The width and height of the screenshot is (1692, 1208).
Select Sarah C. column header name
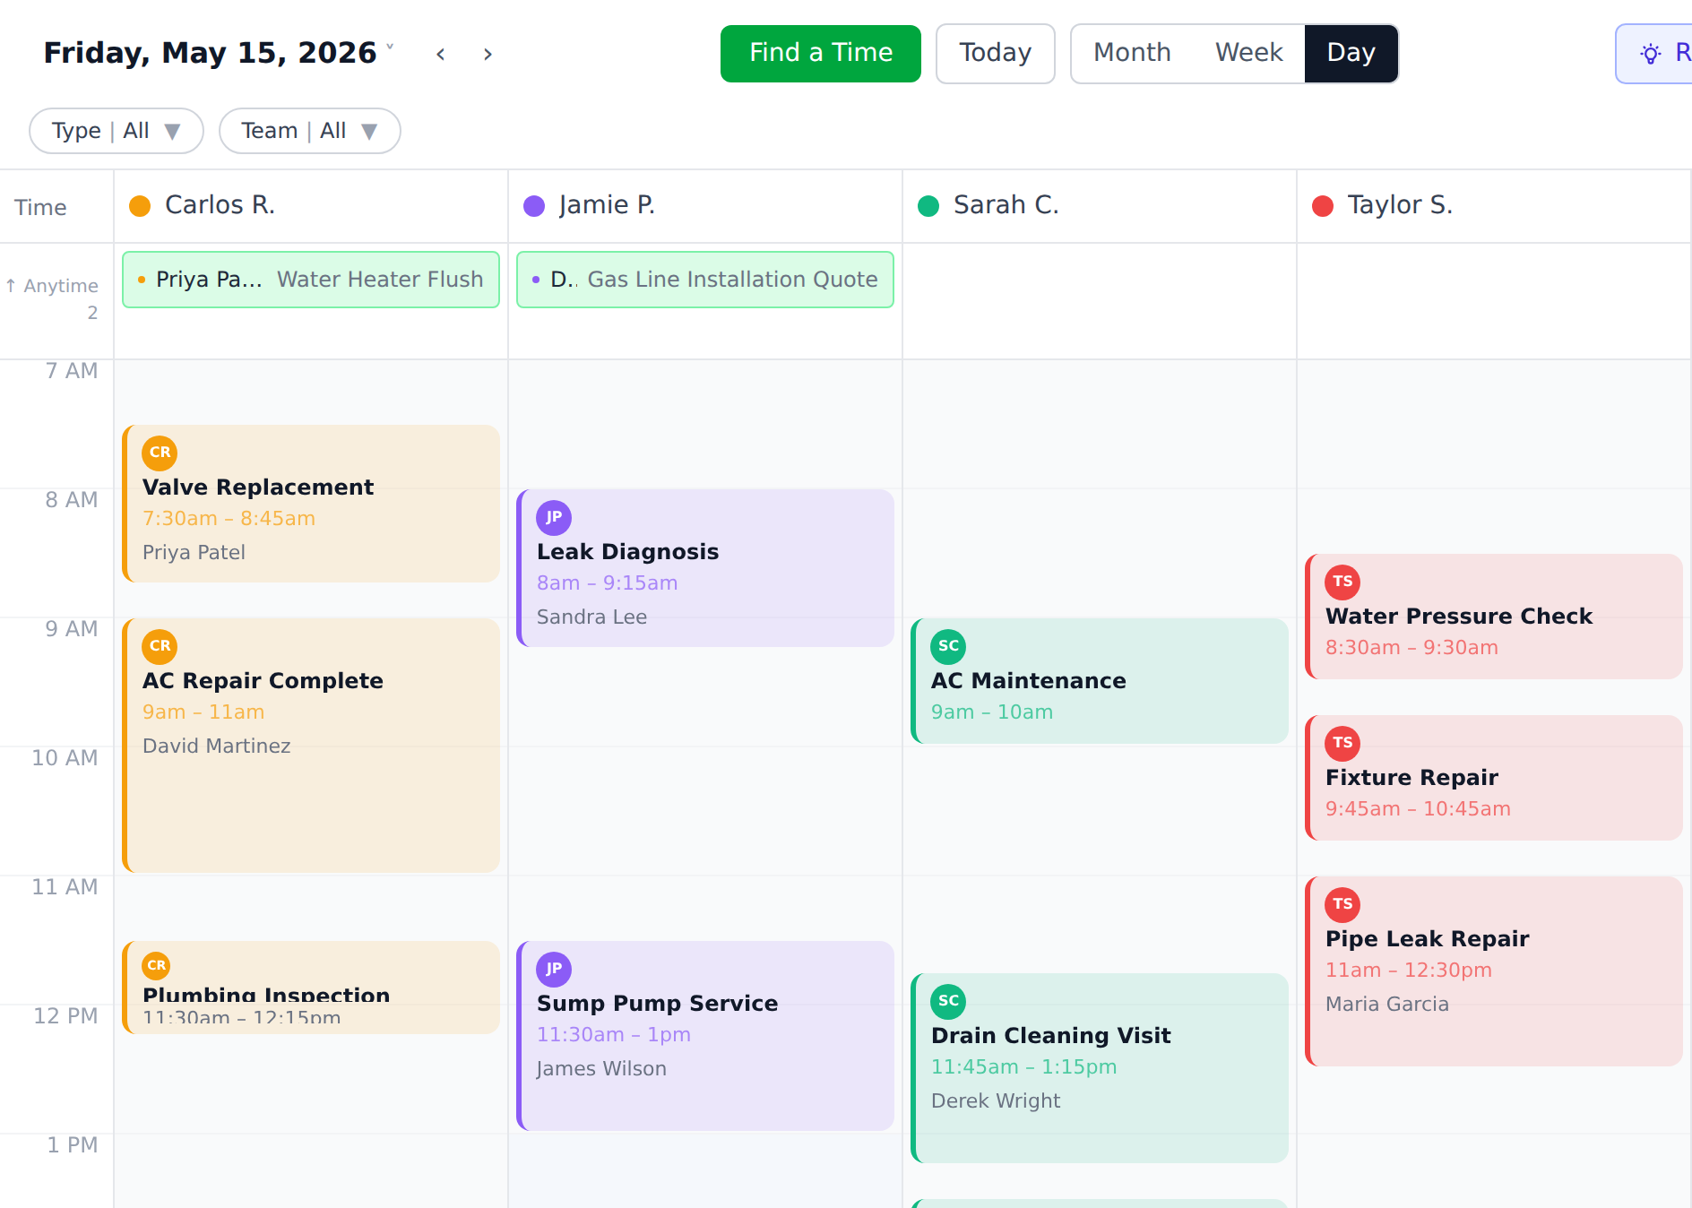(1006, 205)
